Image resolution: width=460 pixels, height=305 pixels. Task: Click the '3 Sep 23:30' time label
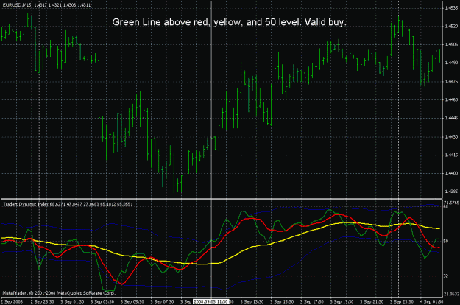(x=401, y=302)
